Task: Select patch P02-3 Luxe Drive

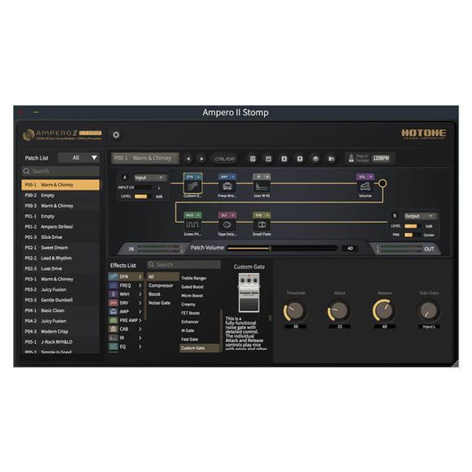Action: tap(60, 268)
